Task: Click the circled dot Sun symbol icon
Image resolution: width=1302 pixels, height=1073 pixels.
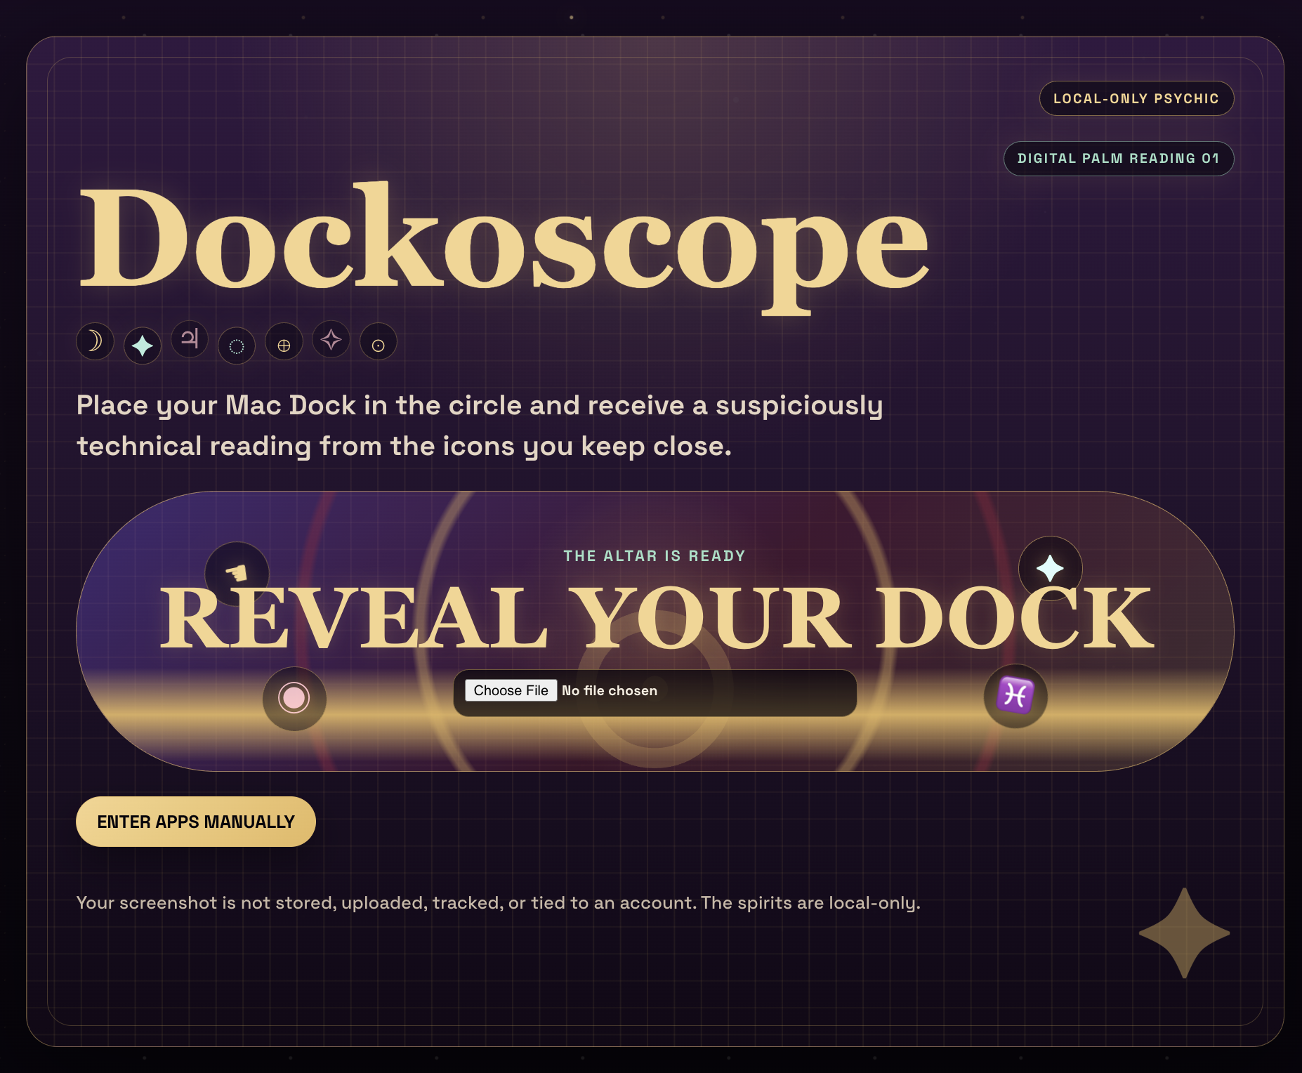Action: (379, 342)
